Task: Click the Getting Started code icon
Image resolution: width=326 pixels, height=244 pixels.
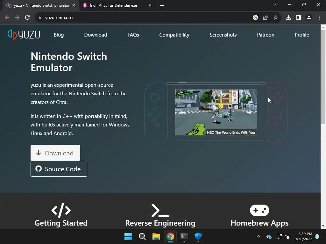Action: [61, 210]
